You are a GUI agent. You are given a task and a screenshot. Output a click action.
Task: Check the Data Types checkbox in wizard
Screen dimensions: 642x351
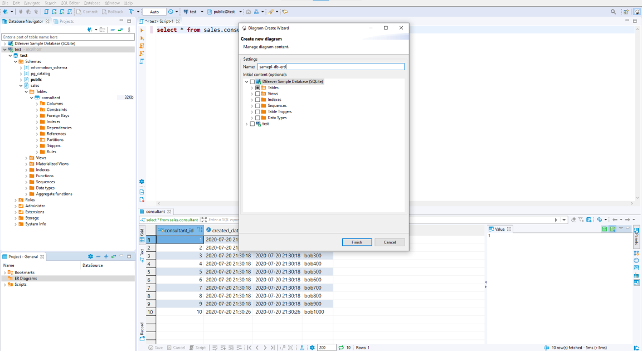[257, 118]
